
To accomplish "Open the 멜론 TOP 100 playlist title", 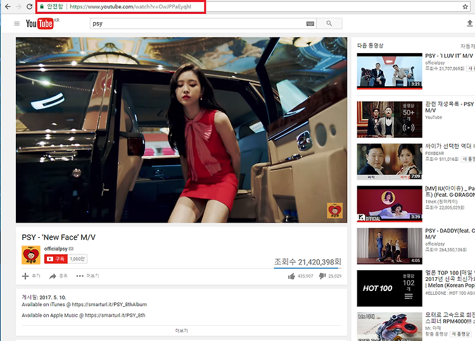I will click(x=450, y=279).
